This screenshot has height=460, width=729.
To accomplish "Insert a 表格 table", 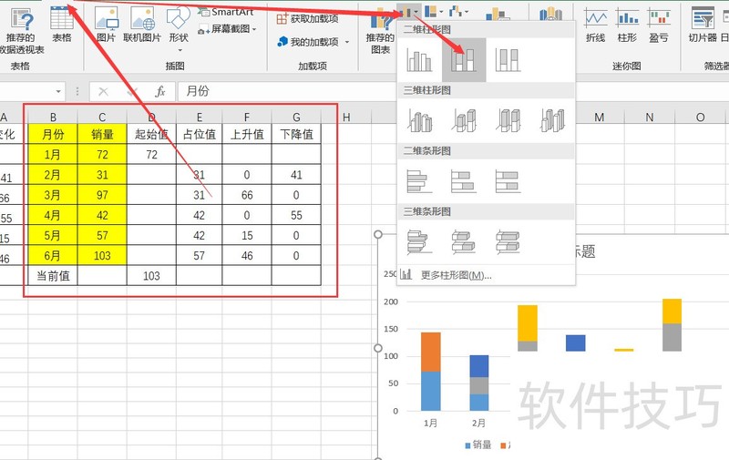I will click(61, 25).
